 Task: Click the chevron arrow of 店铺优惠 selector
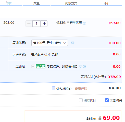click(65, 43)
